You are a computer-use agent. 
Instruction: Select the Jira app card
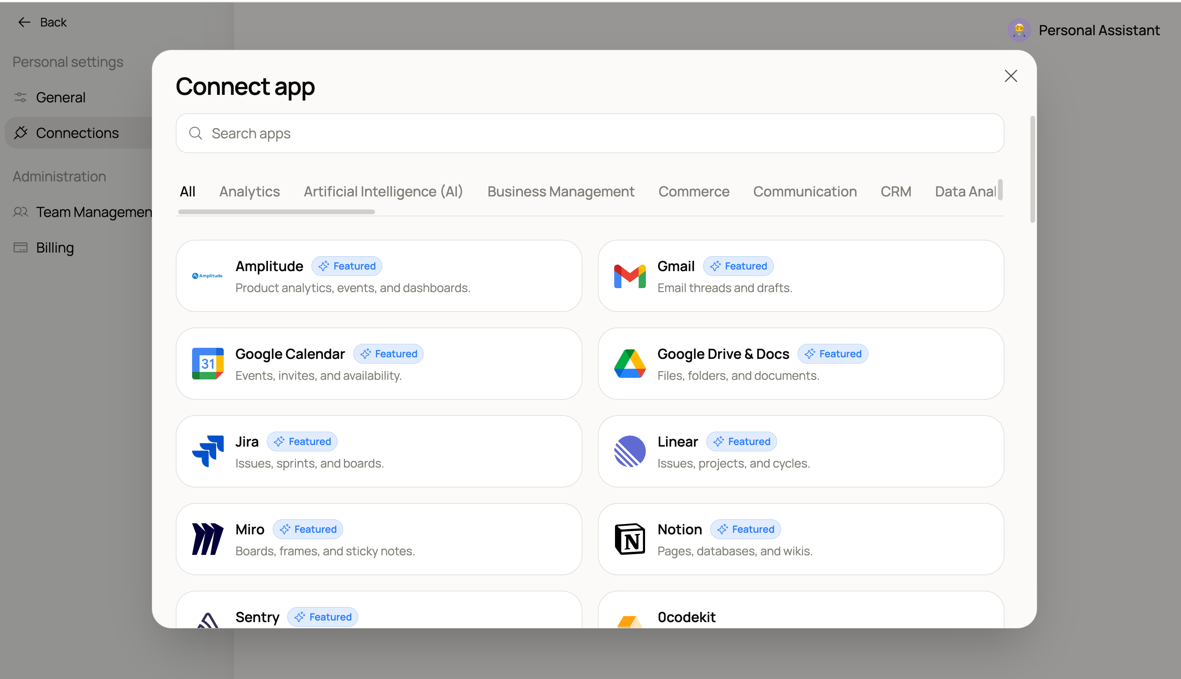379,451
